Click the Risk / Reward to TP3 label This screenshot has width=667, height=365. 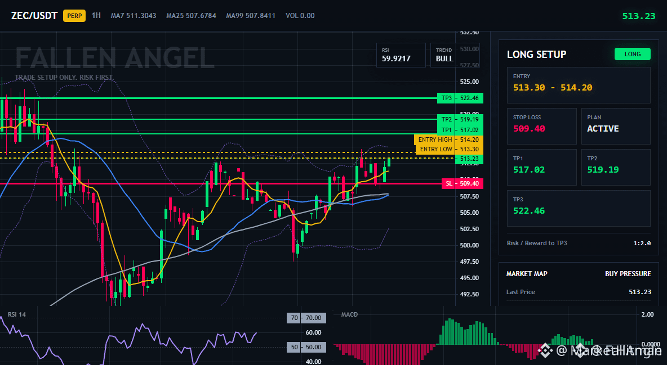pos(537,243)
